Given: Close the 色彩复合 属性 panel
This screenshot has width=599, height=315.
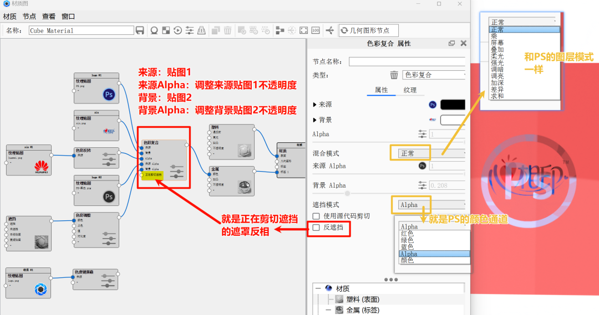Looking at the screenshot, I should pyautogui.click(x=463, y=44).
